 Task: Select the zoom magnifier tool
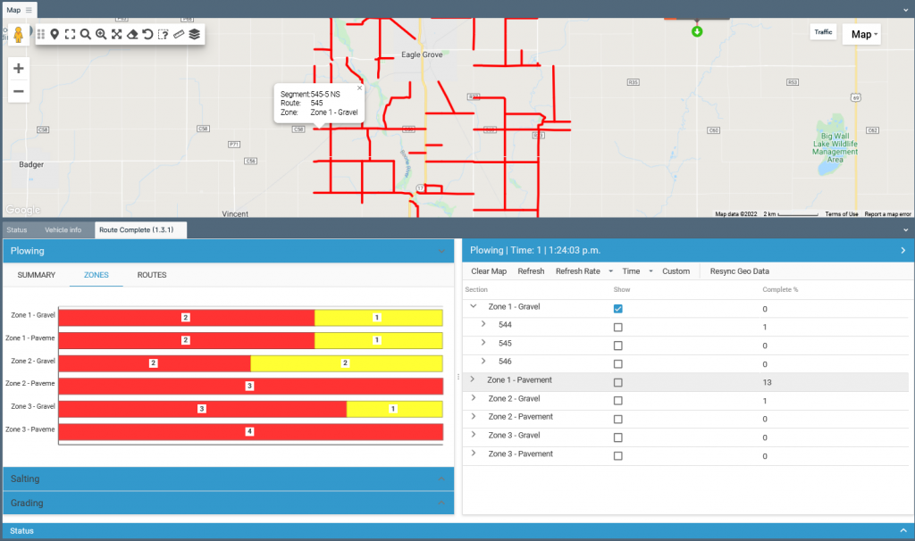tap(84, 35)
